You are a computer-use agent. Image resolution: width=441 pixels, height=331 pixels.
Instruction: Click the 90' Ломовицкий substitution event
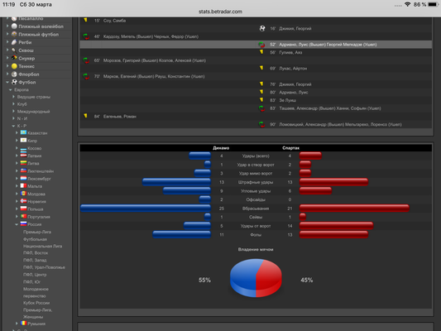pyautogui.click(x=340, y=124)
